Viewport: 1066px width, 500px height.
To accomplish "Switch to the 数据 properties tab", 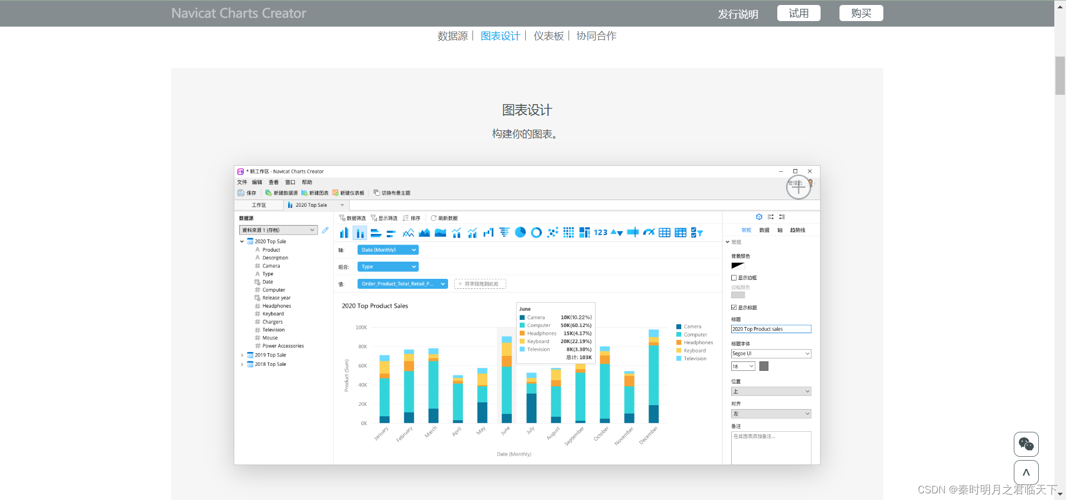I will [x=765, y=230].
